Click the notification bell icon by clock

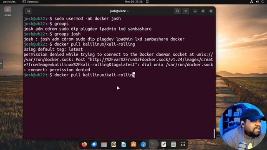coord(147,2)
